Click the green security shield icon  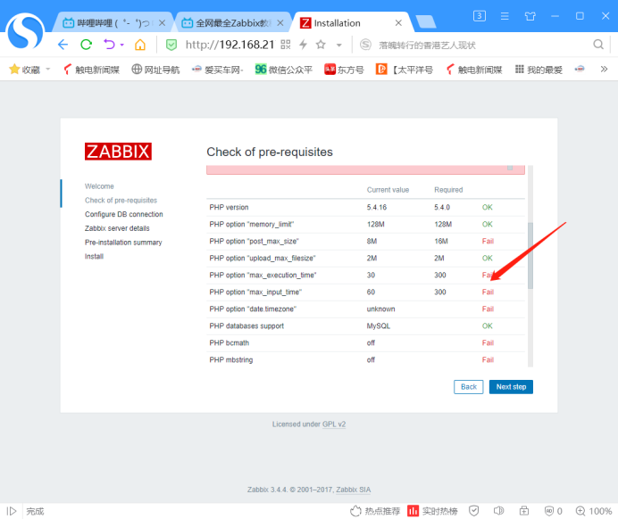click(x=171, y=45)
